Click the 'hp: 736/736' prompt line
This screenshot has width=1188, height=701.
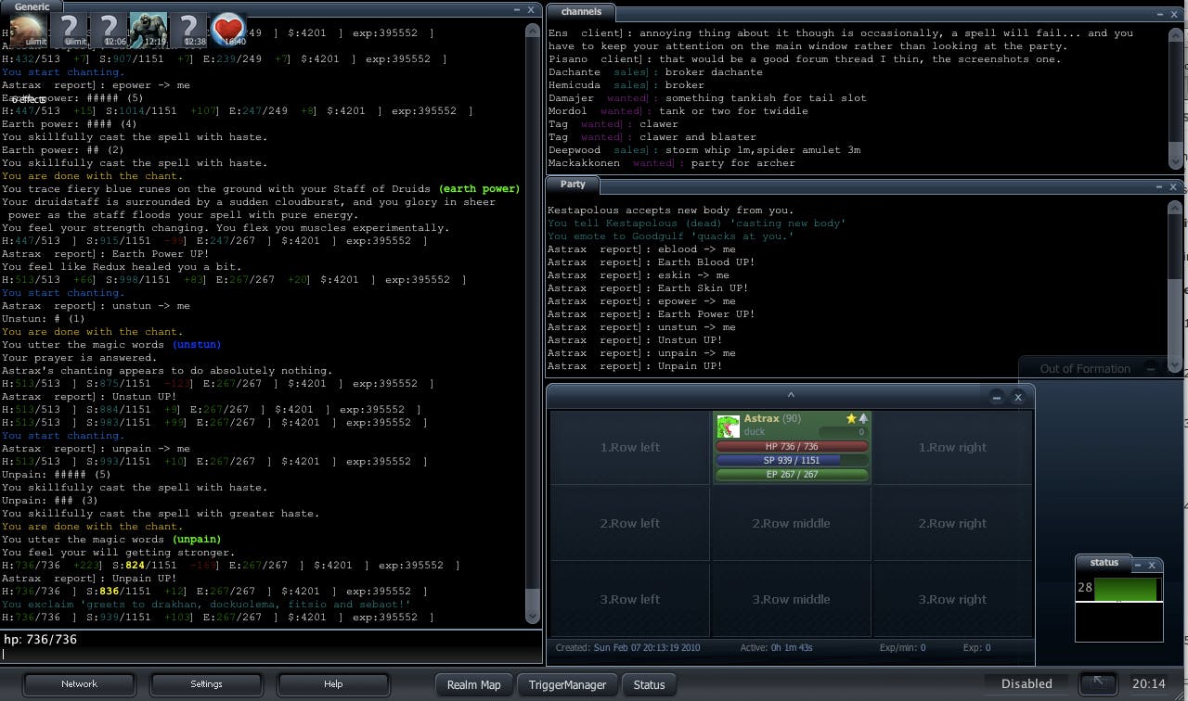[x=40, y=640]
